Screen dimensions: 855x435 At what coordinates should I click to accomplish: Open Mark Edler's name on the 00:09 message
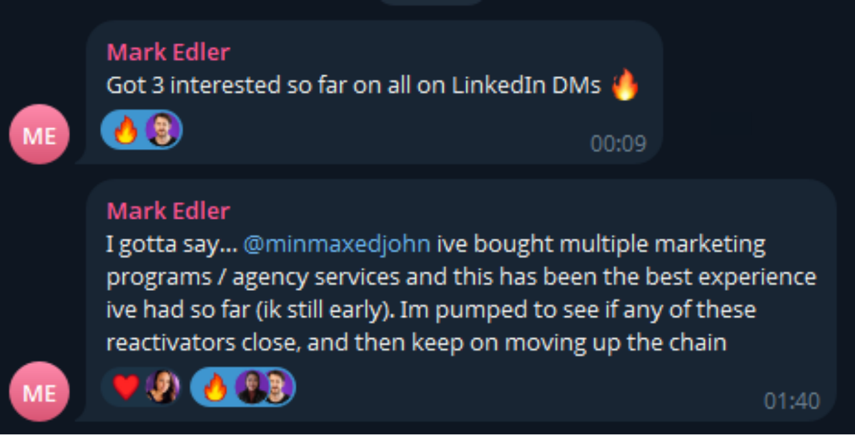pyautogui.click(x=168, y=52)
